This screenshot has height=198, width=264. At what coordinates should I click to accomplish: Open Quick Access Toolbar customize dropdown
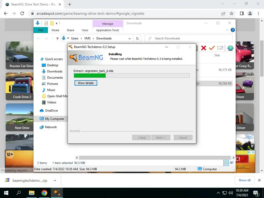(x=56, y=23)
